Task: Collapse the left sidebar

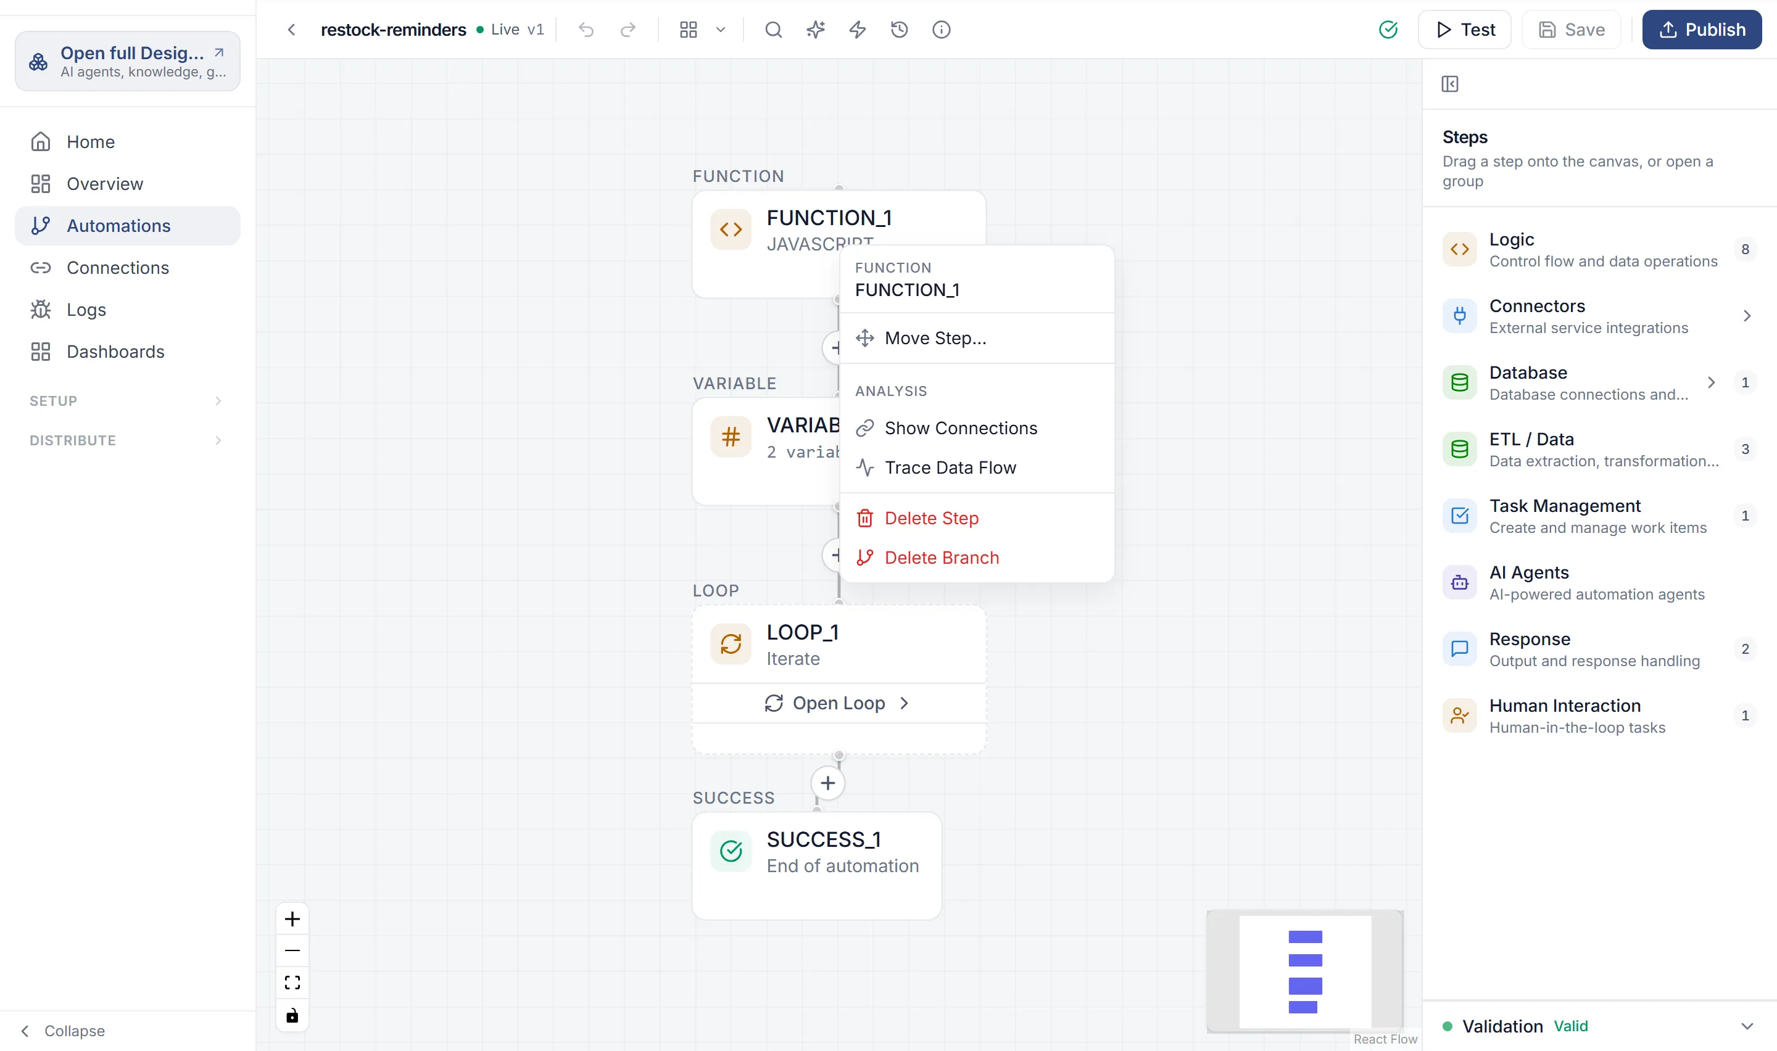Action: click(64, 1031)
